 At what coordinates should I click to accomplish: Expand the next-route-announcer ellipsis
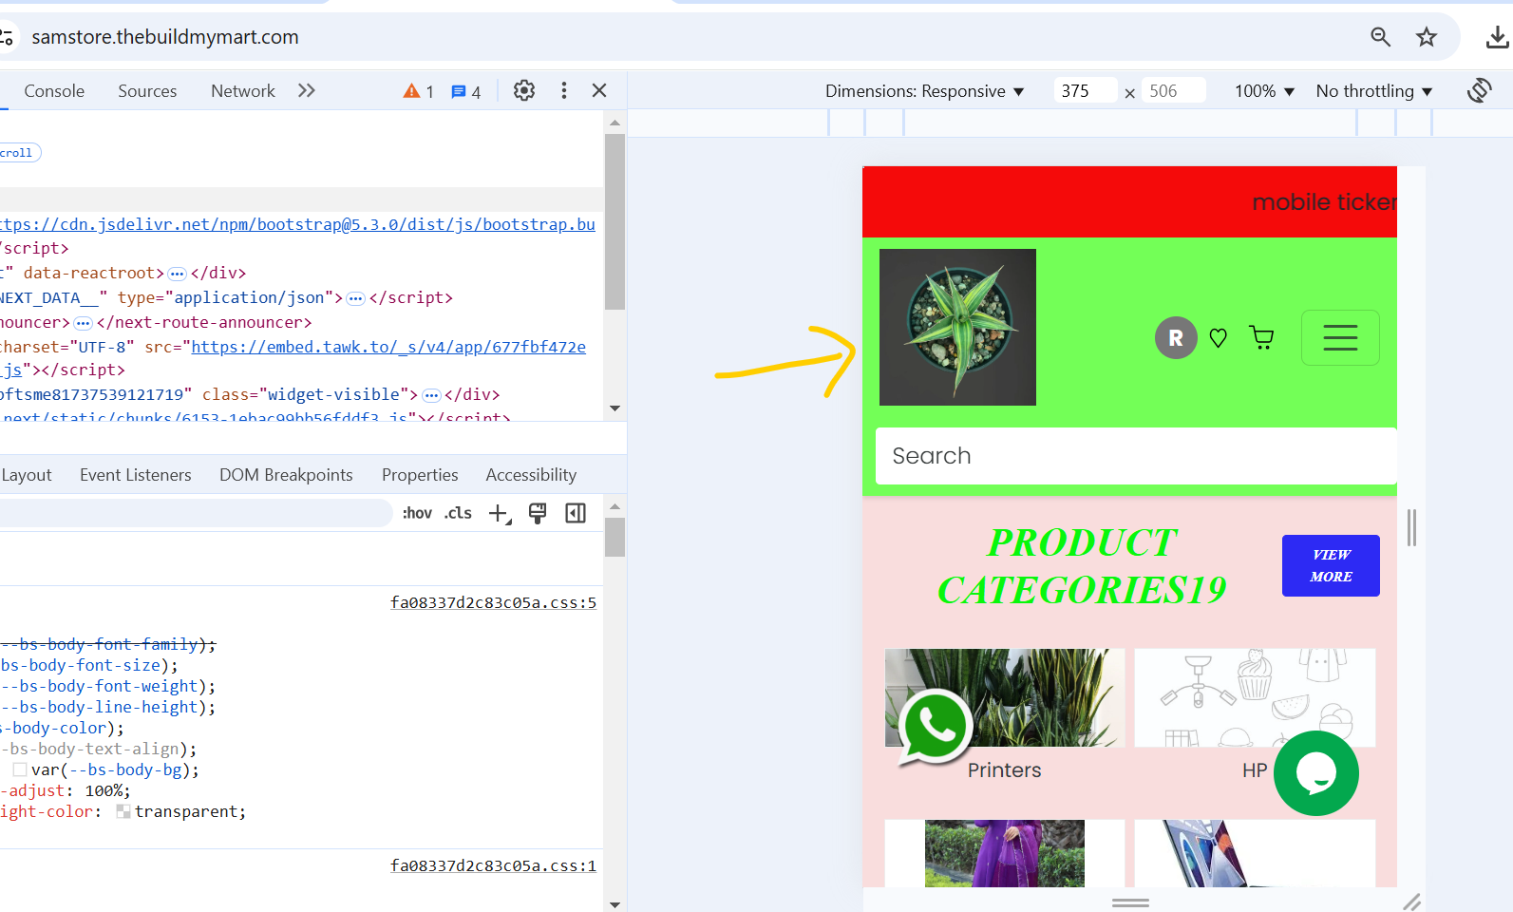click(84, 323)
